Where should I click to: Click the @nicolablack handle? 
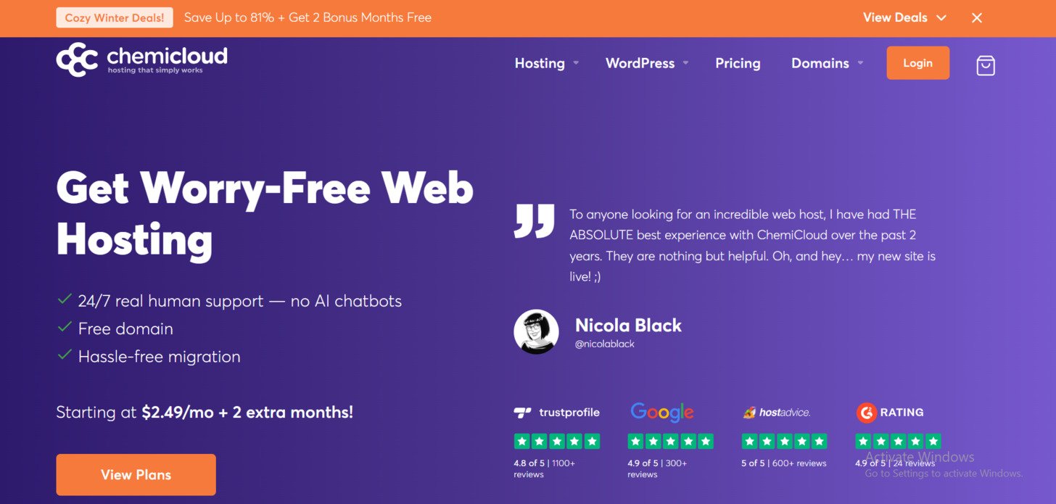604,344
